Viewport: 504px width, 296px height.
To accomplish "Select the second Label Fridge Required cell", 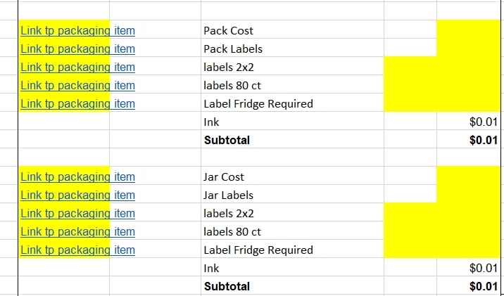I will pyautogui.click(x=292, y=249).
